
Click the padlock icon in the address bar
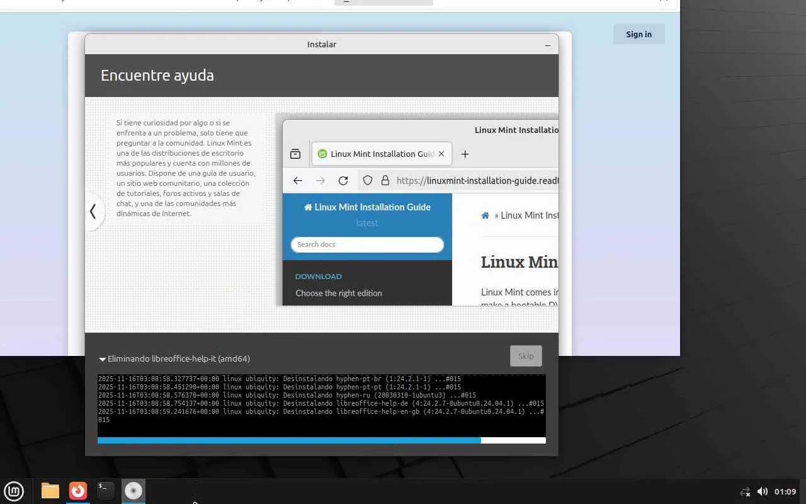[385, 180]
